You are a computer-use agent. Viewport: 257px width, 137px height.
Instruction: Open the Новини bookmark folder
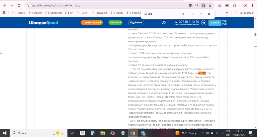[x=19, y=13]
